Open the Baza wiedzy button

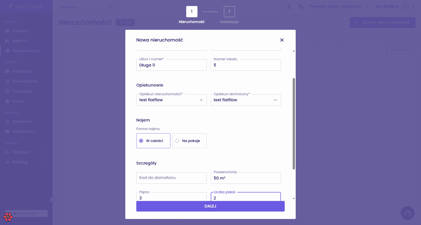coord(26,213)
